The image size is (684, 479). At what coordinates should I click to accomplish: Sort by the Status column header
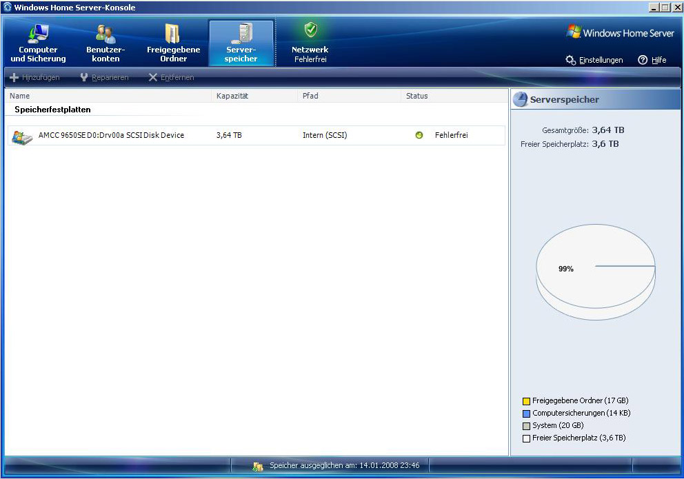pos(454,96)
